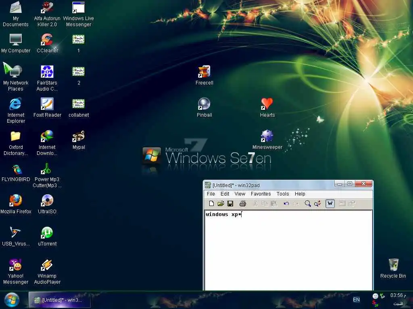Select the Alfa Autorun Killer 2.0 shortcut
Screen dimensions: 413x309
click(47, 14)
